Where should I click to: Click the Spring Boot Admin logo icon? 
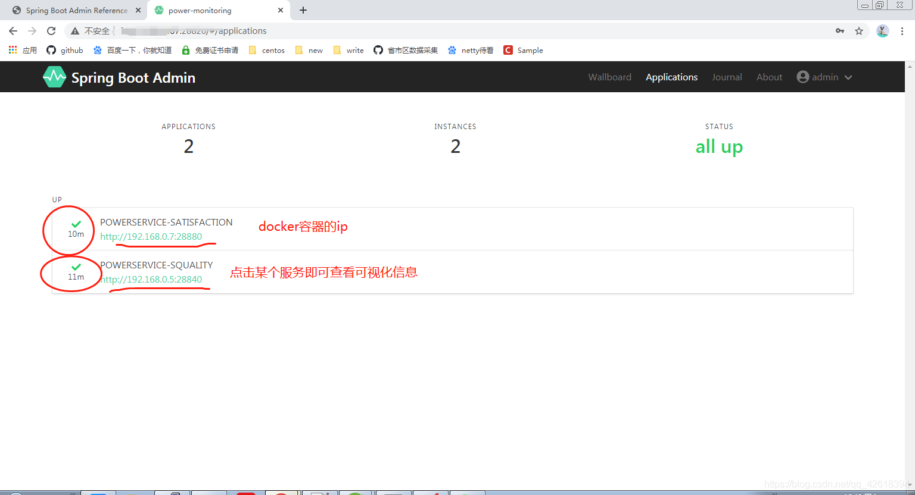54,77
